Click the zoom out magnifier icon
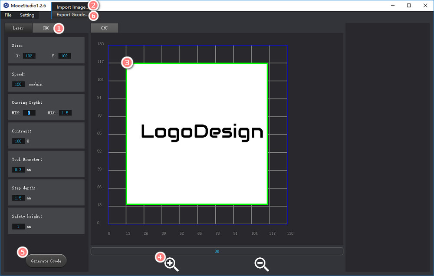Viewport: 434px width, 276px height. [261, 264]
